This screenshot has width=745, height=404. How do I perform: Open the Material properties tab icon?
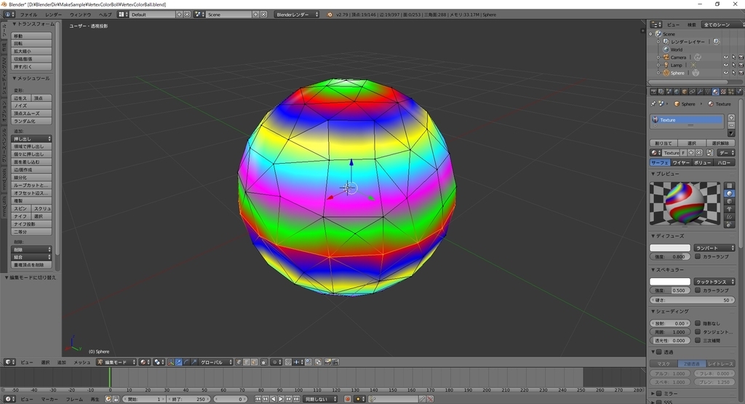[x=716, y=91]
